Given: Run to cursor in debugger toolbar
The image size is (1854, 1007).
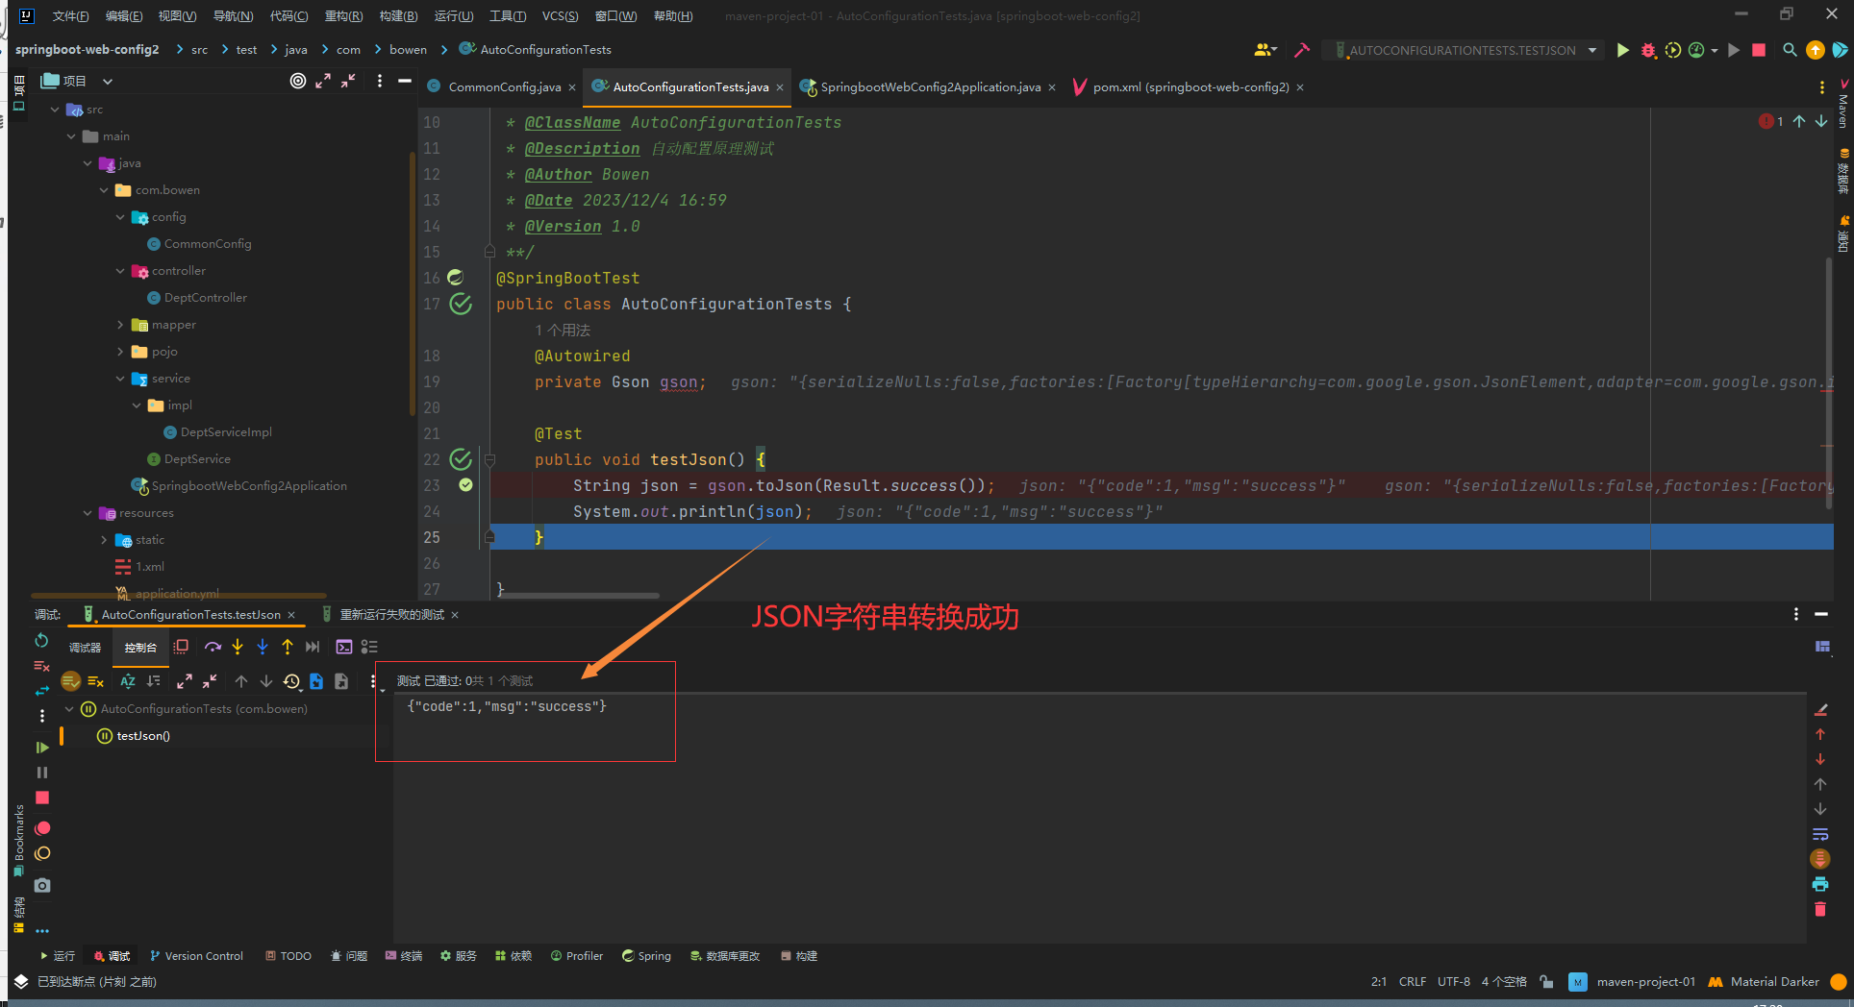Looking at the screenshot, I should (x=313, y=647).
